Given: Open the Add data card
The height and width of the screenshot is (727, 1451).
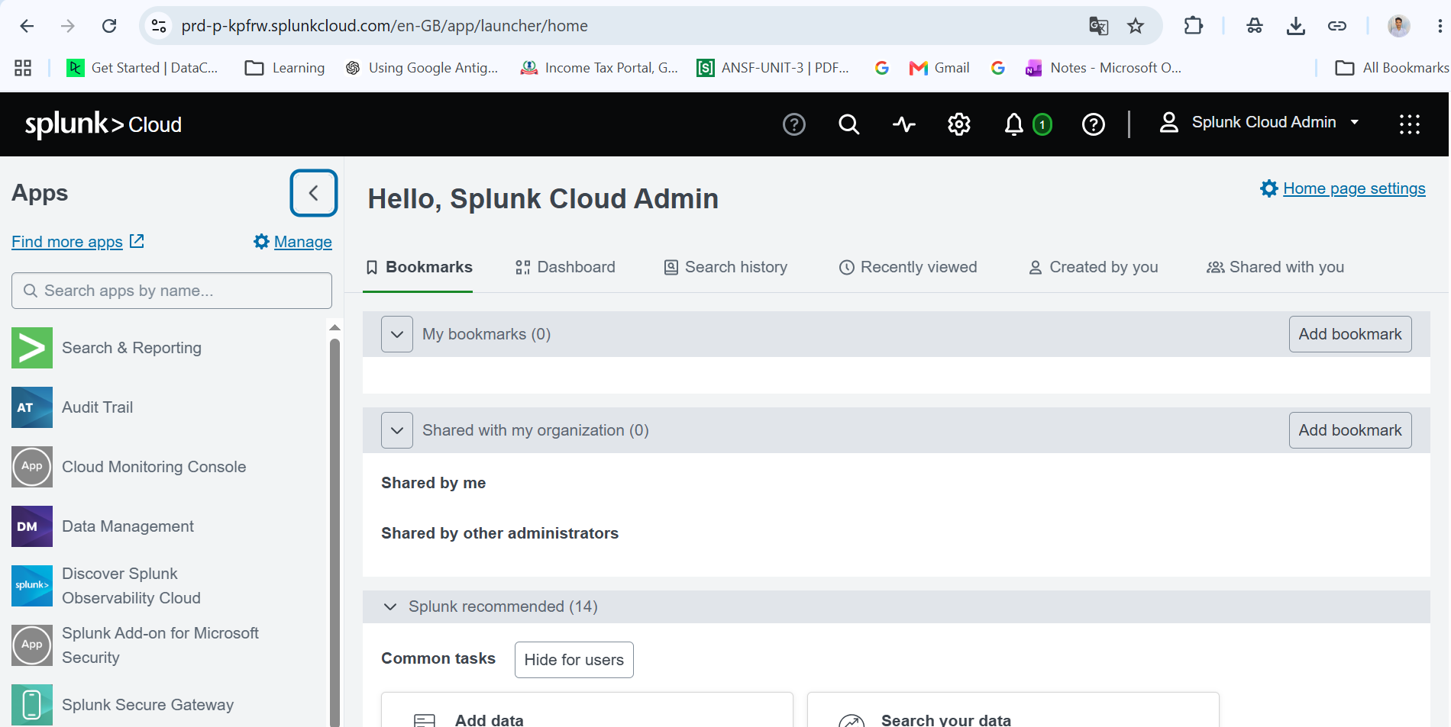Looking at the screenshot, I should tap(587, 710).
